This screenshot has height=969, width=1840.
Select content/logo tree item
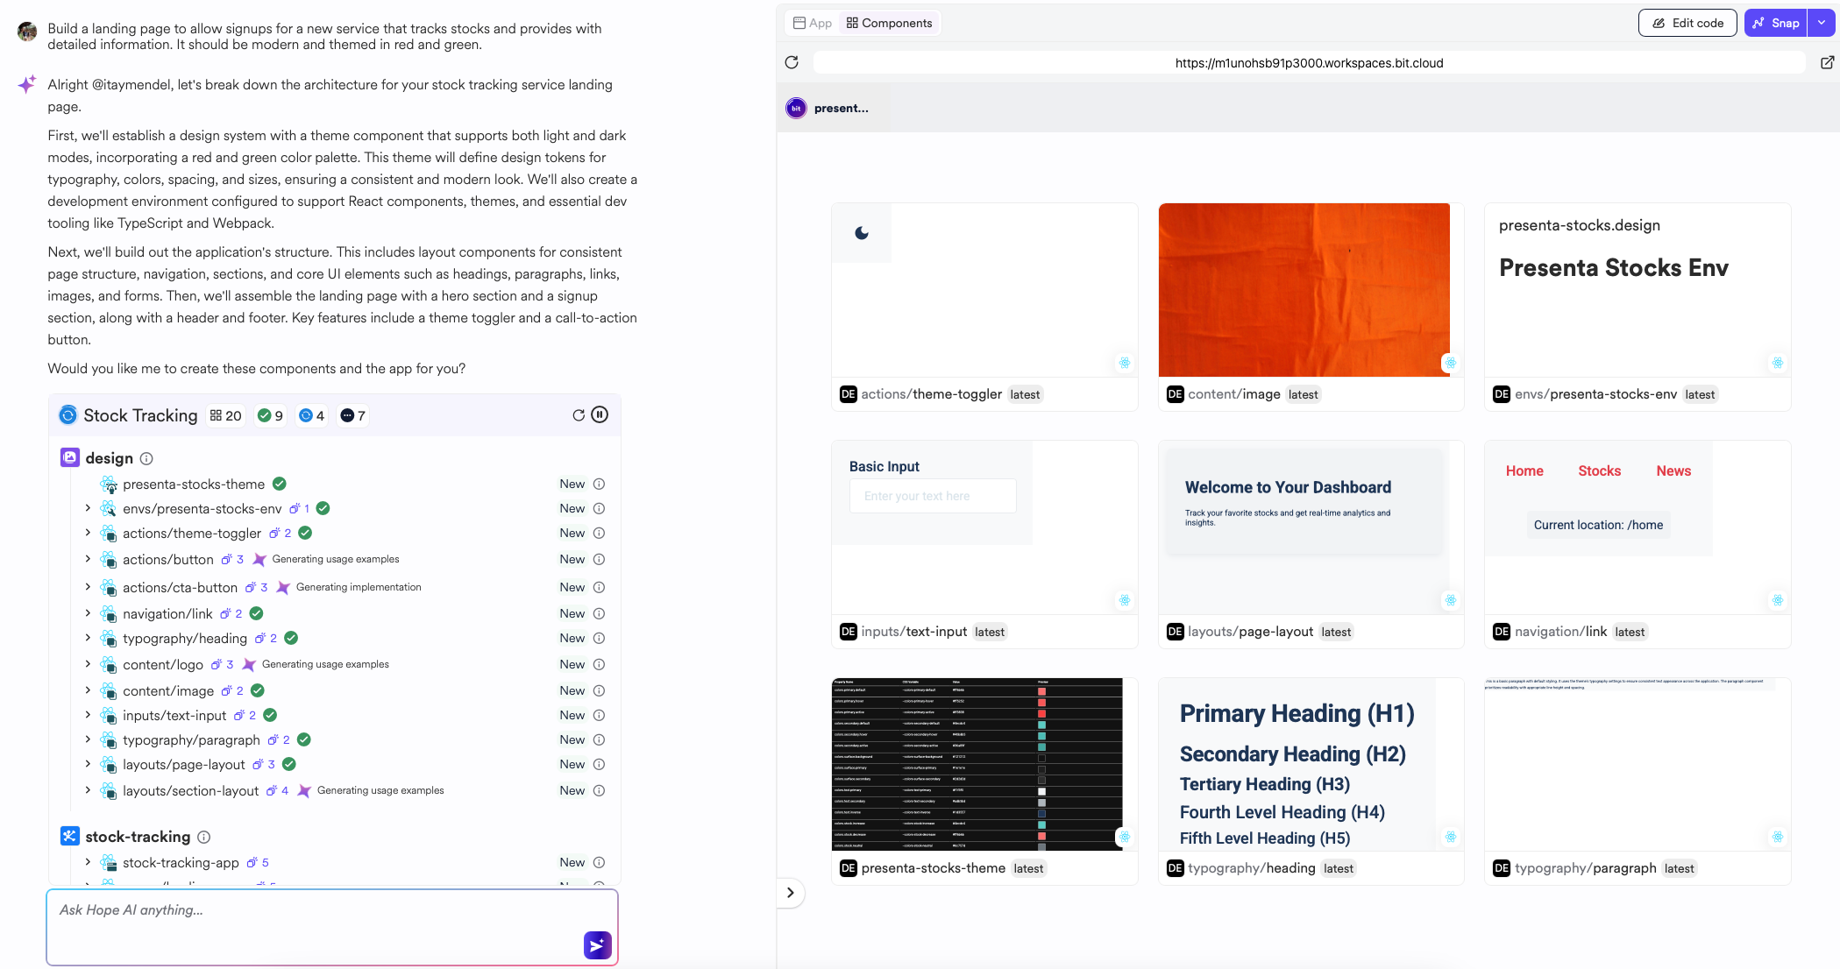(163, 664)
